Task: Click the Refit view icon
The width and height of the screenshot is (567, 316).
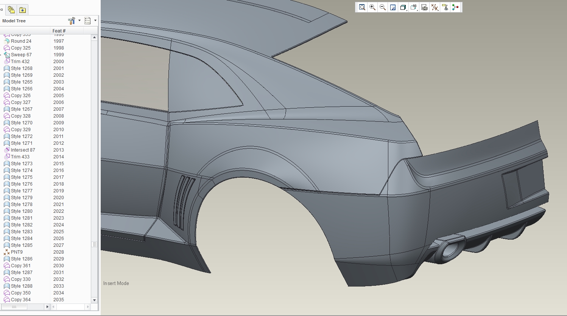Action: (362, 7)
